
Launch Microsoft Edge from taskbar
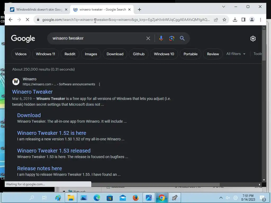point(97,198)
